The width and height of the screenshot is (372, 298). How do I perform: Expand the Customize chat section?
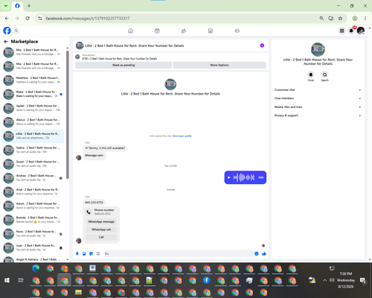[x=318, y=90]
